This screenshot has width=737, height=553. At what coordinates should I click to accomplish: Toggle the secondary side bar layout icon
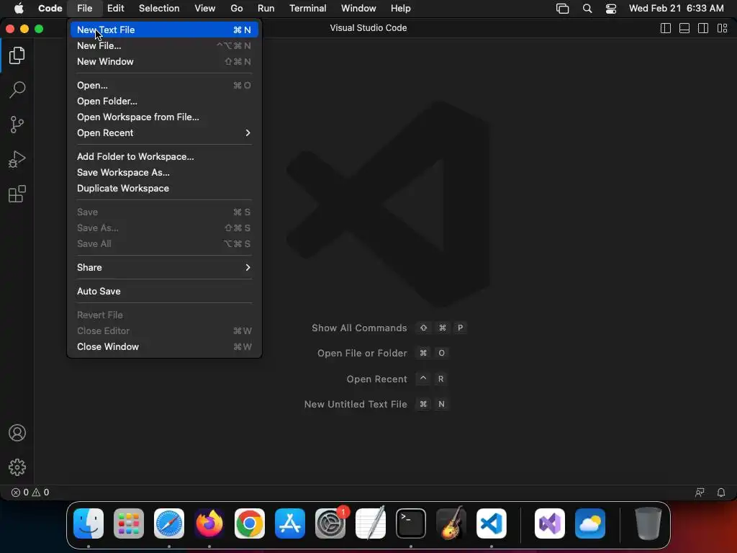click(x=703, y=28)
